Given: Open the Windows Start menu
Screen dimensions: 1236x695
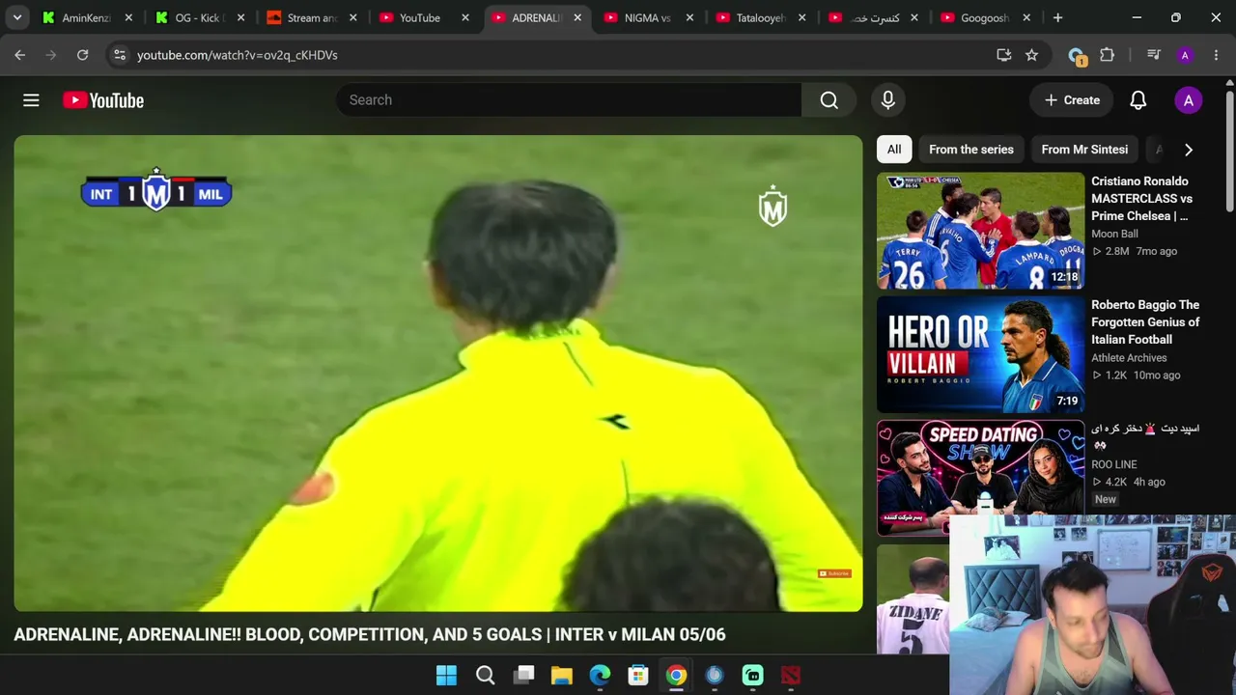Looking at the screenshot, I should pyautogui.click(x=446, y=676).
